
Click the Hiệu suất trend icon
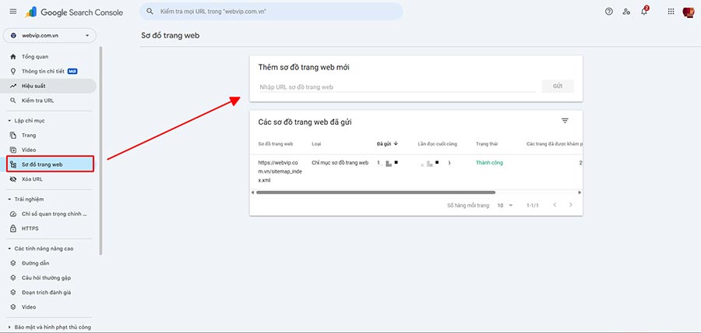point(13,86)
